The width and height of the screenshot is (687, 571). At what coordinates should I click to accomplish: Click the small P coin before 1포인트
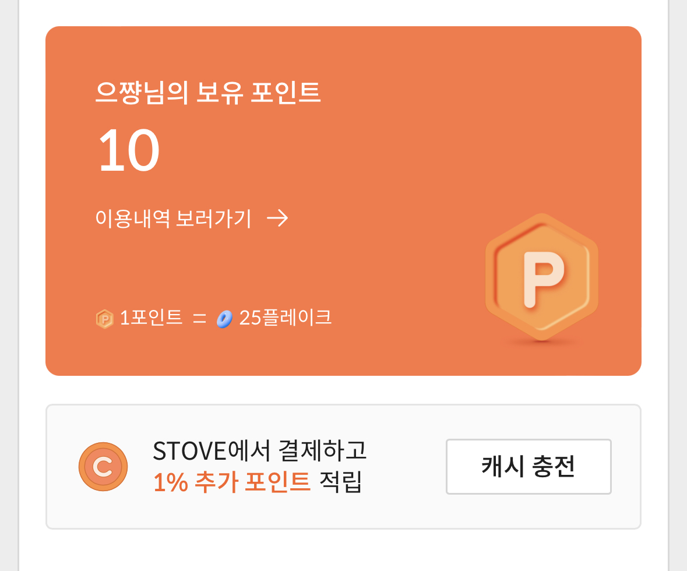[104, 319]
